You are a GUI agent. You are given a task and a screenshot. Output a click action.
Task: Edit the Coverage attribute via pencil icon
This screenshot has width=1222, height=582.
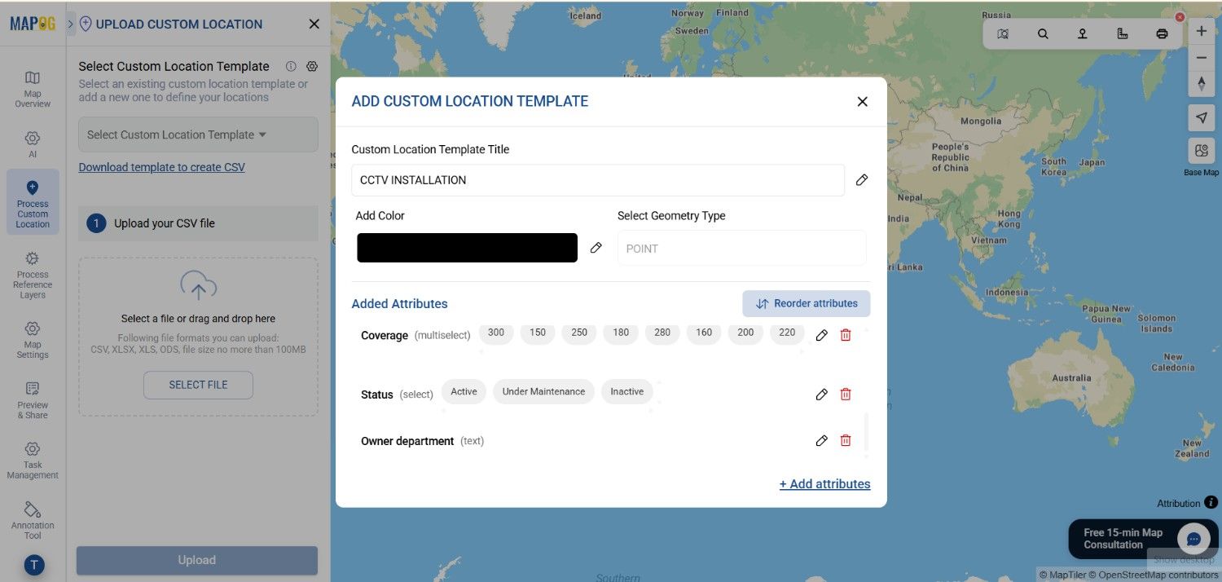click(821, 334)
